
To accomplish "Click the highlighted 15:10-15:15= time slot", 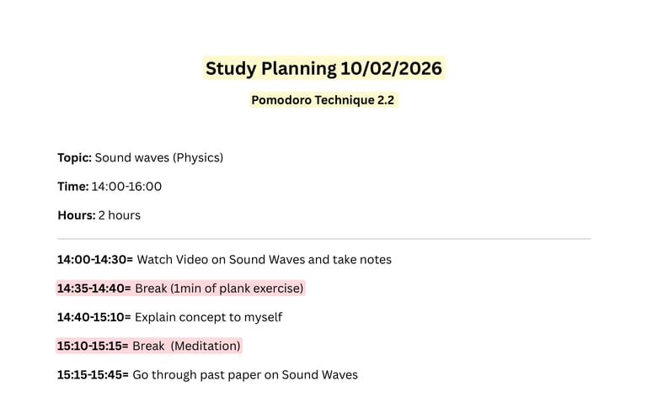I will click(x=93, y=346).
